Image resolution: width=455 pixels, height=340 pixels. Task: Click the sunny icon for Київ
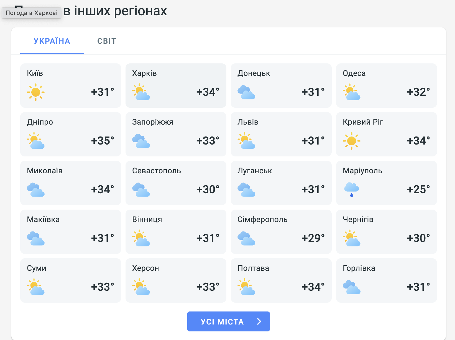point(35,92)
